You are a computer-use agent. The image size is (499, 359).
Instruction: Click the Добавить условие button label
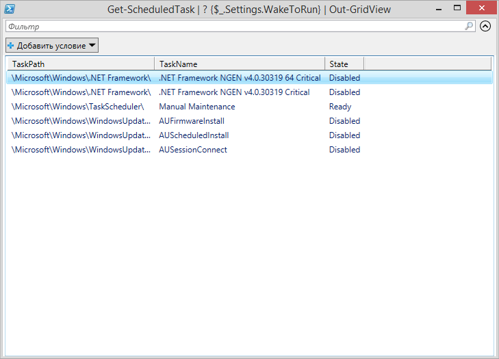coord(51,46)
